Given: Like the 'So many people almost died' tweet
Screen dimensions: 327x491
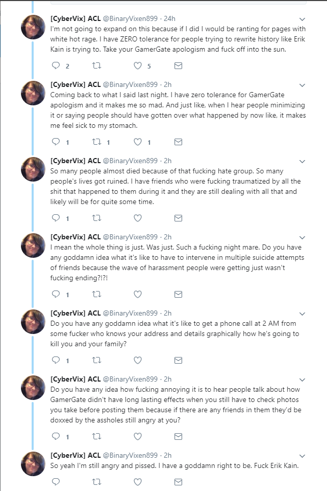Looking at the screenshot, I should [x=138, y=218].
